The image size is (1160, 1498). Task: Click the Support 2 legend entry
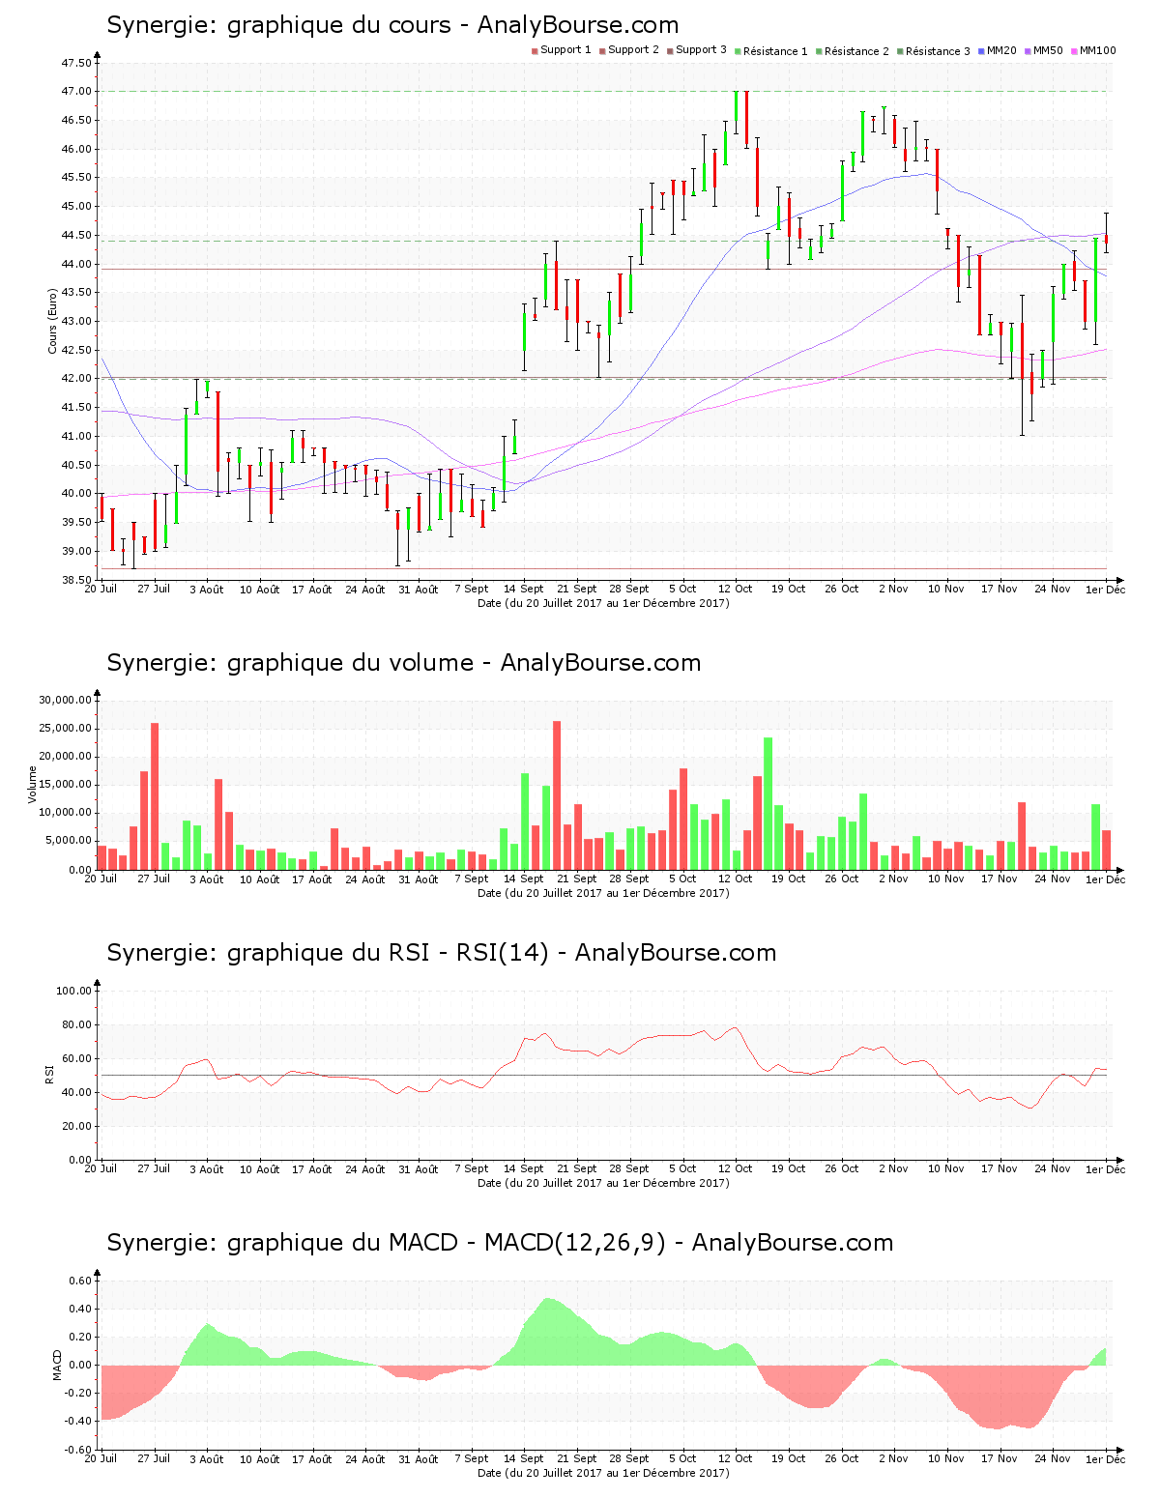pyautogui.click(x=628, y=50)
